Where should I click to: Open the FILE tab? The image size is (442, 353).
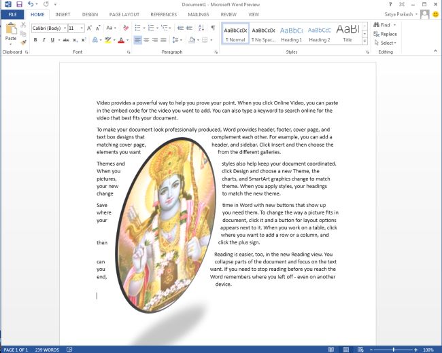point(12,15)
